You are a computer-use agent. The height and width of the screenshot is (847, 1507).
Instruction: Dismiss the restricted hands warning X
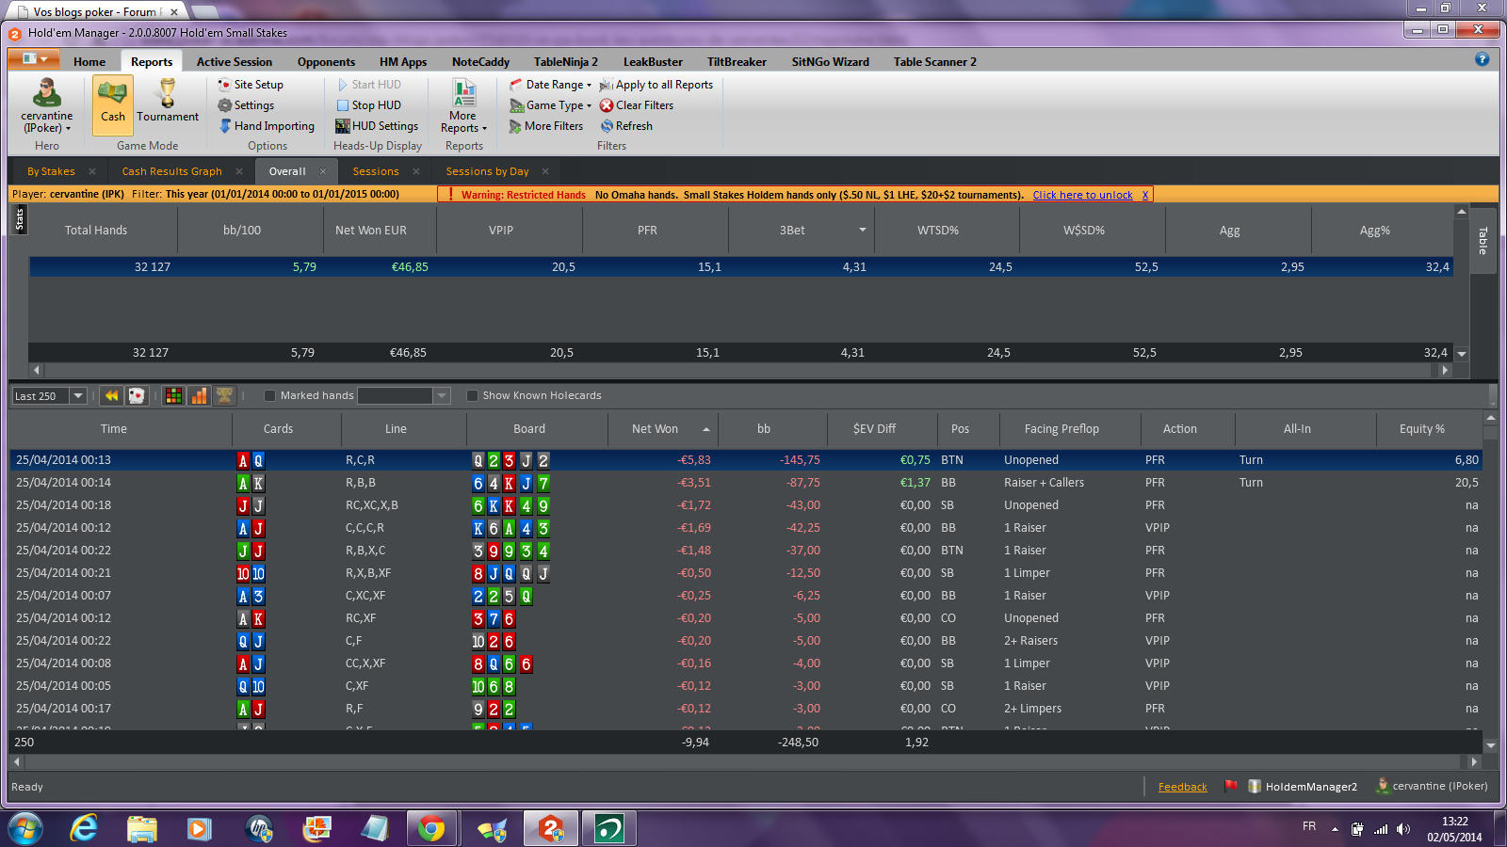[x=1145, y=195]
